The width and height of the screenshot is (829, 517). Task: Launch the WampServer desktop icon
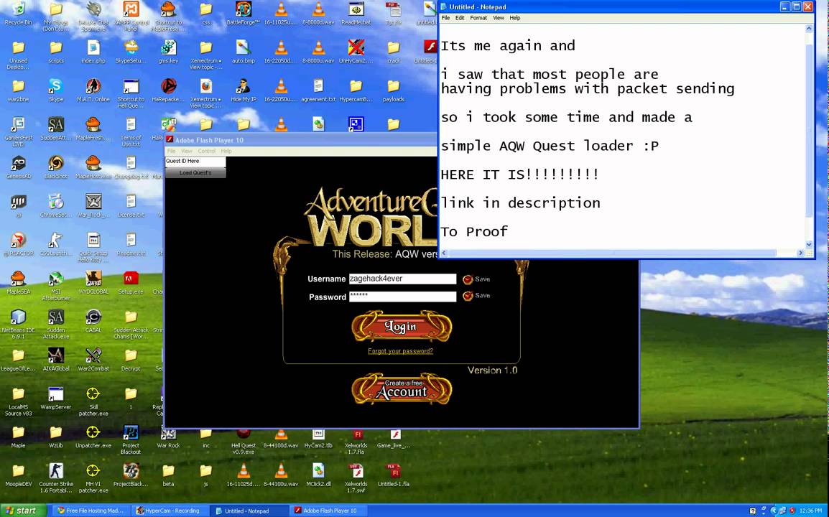(x=55, y=393)
